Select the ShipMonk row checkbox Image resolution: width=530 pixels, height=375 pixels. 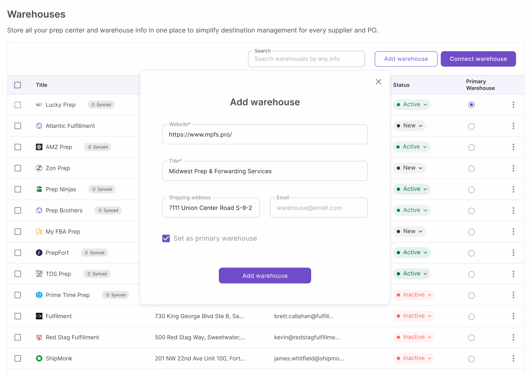(17, 358)
